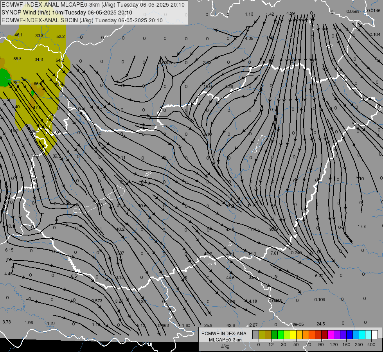
Task: Click the '0' legend tick label
Action: click(259, 345)
